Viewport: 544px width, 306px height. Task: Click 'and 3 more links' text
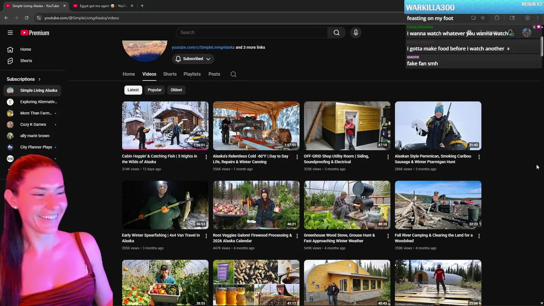[250, 48]
